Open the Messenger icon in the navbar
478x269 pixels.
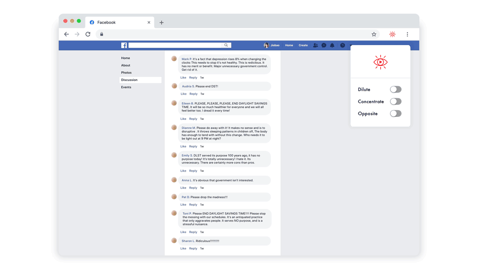click(x=323, y=45)
